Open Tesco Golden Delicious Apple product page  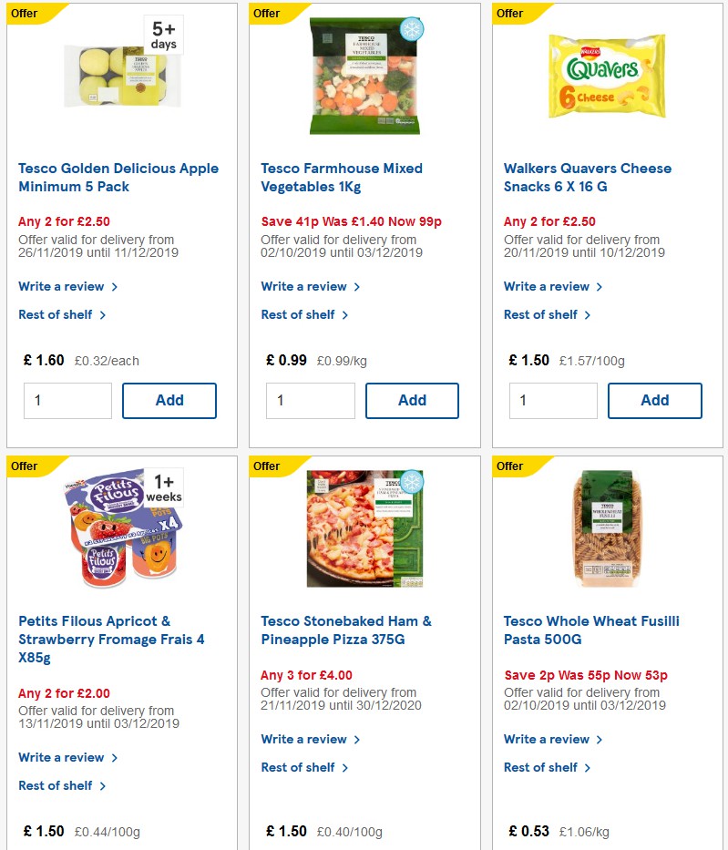(x=118, y=178)
